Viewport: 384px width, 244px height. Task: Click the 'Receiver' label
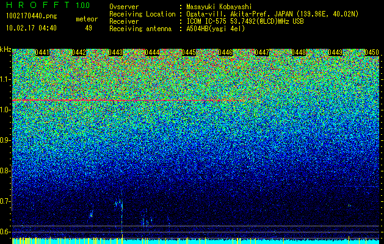(x=124, y=21)
